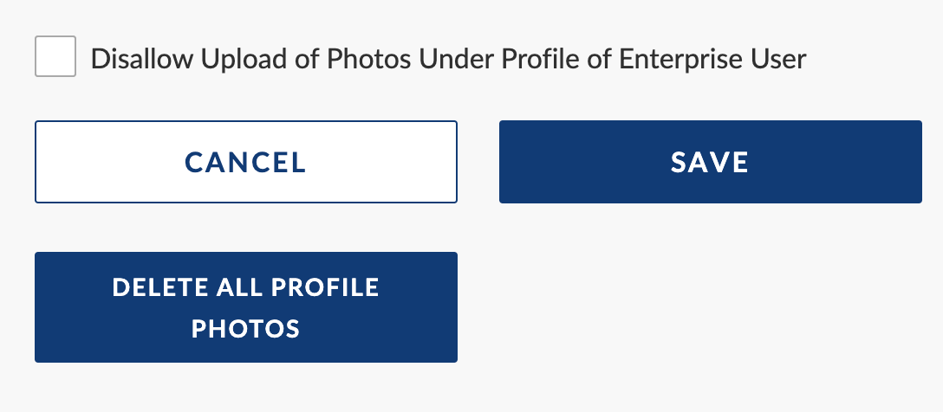This screenshot has height=412, width=943.
Task: Click the Save button
Action: tap(710, 162)
